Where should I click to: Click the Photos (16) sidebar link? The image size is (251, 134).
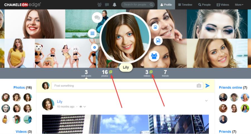(x=19, y=88)
